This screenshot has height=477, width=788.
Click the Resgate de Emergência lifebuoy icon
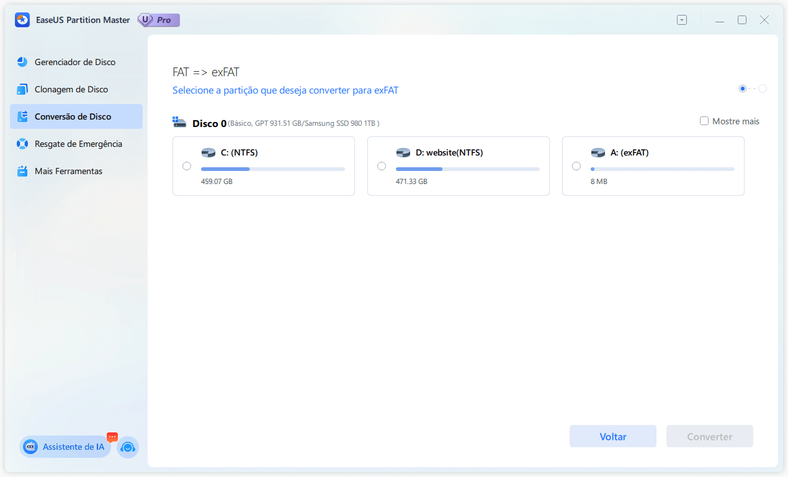22,144
